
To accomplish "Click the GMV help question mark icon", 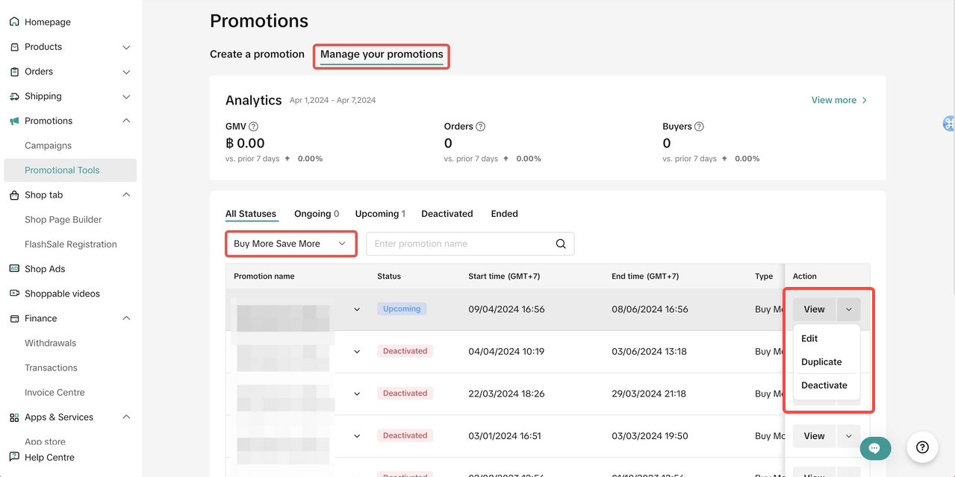I will pos(254,127).
